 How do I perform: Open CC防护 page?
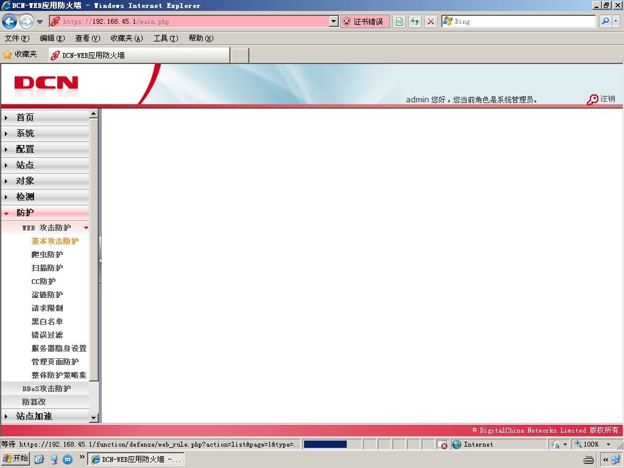(x=43, y=282)
